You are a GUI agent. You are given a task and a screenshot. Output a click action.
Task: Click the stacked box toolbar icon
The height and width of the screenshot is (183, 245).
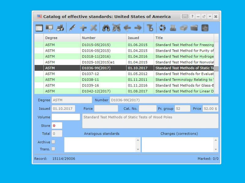[x=183, y=28]
